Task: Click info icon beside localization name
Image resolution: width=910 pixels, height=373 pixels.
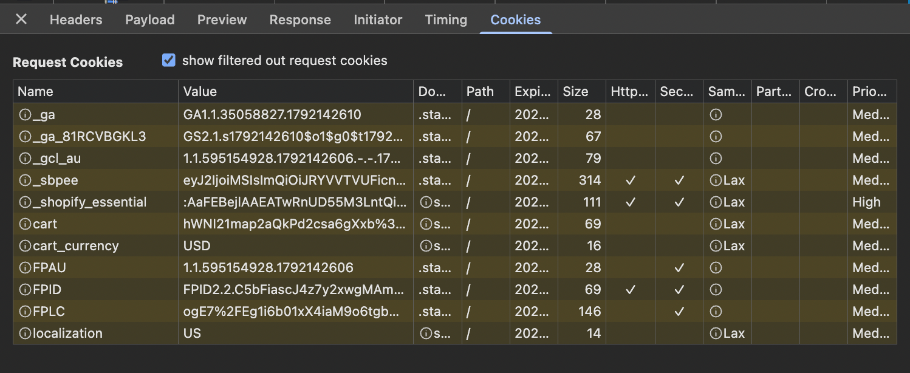Action: [x=25, y=333]
